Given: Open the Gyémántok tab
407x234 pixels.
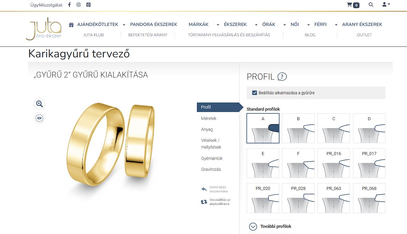Looking at the screenshot, I should click(212, 159).
